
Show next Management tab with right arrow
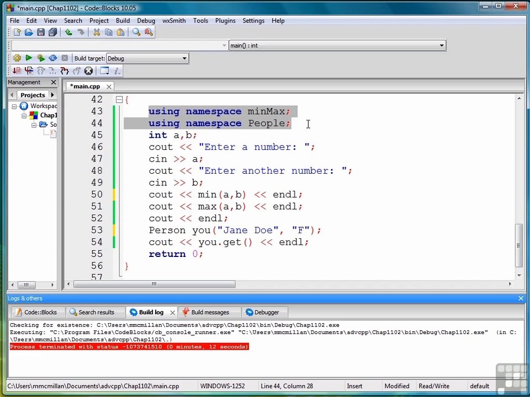52,95
